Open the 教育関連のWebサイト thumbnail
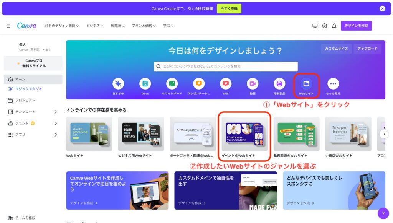The height and width of the screenshot is (223, 393). [297, 134]
